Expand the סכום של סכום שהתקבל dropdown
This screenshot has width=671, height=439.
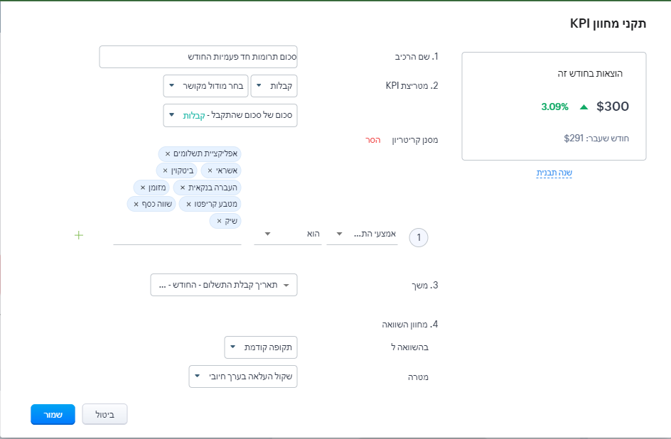coord(230,115)
